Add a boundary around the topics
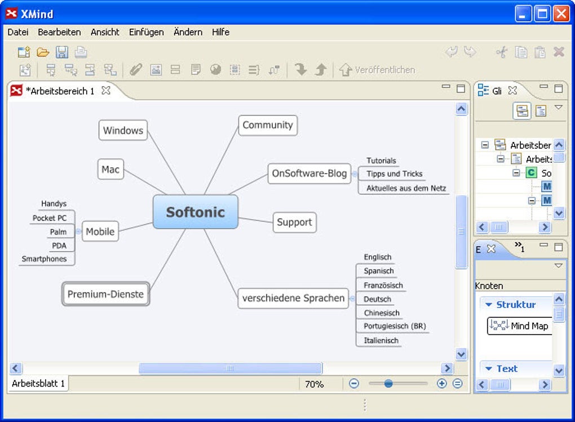The width and height of the screenshot is (575, 422). point(235,70)
